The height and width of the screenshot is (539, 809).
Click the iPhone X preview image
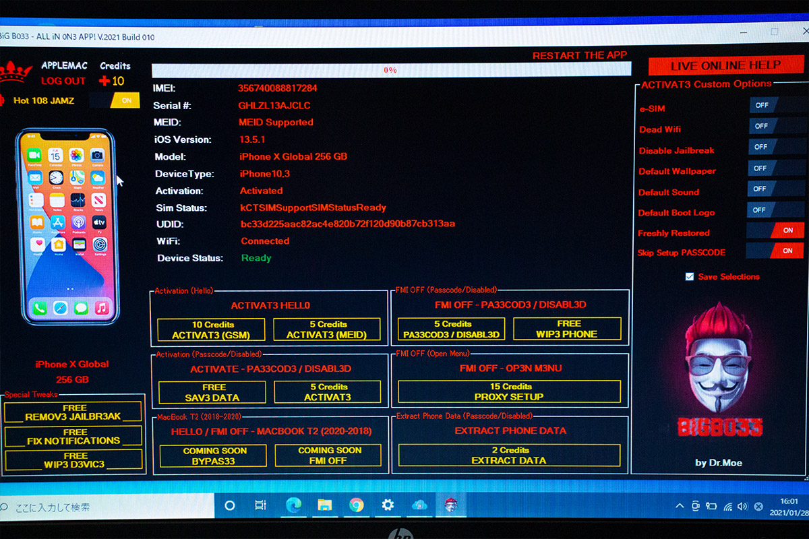[x=69, y=227]
